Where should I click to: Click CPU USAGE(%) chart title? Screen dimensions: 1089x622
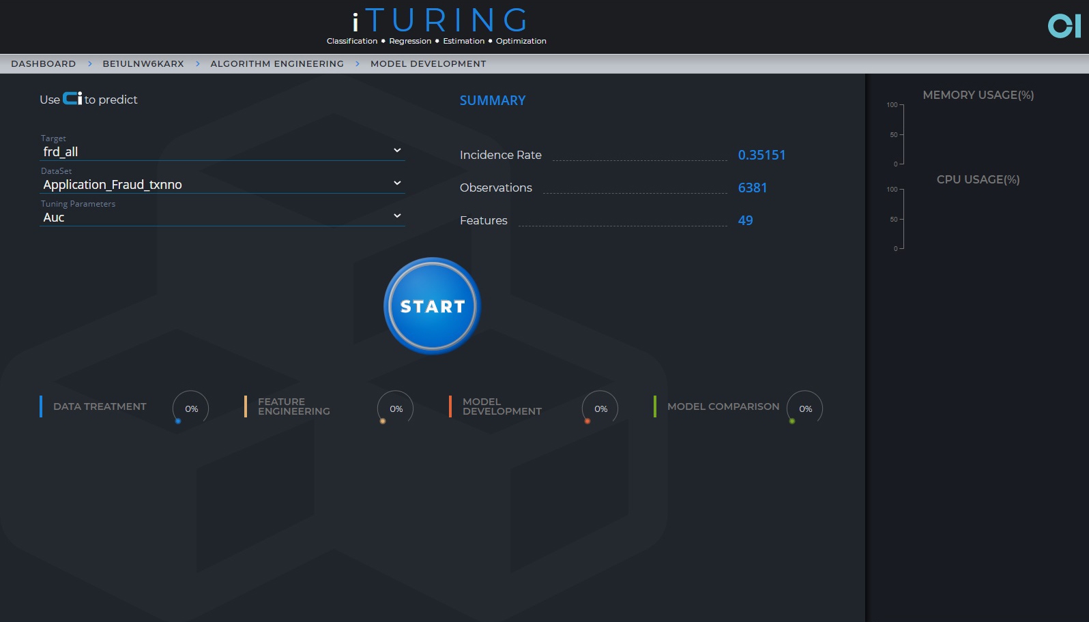click(x=978, y=179)
